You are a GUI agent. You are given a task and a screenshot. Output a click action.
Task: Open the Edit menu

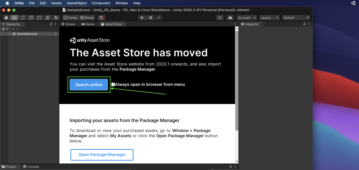point(43,3)
